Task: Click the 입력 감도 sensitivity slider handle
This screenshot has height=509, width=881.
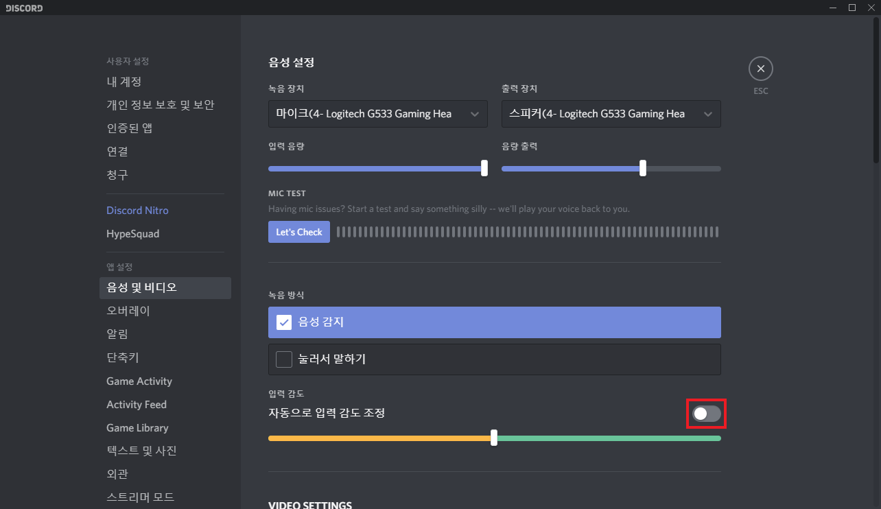Action: pos(494,438)
